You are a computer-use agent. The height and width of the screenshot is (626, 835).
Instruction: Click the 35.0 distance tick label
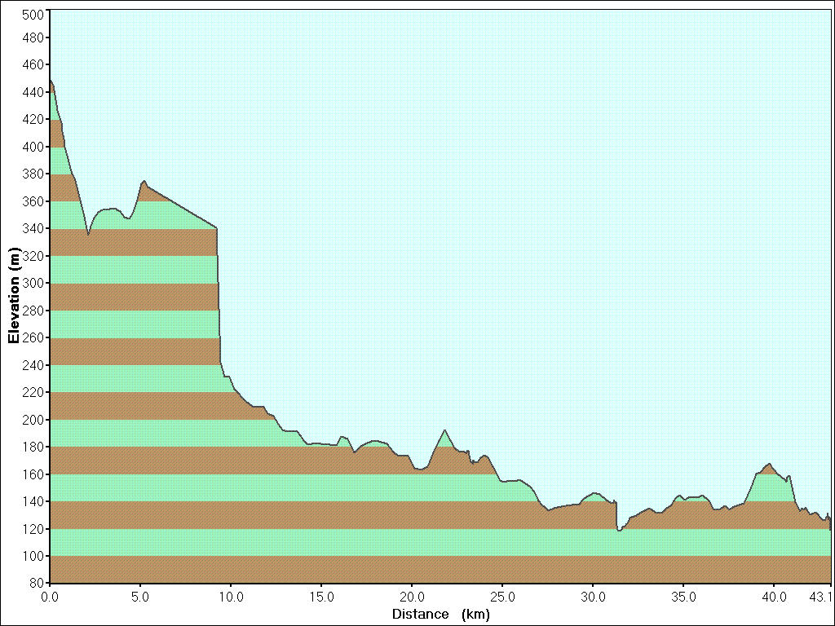(x=683, y=596)
